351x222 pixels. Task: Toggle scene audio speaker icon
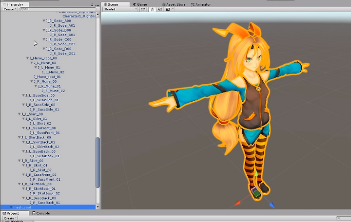coord(160,9)
